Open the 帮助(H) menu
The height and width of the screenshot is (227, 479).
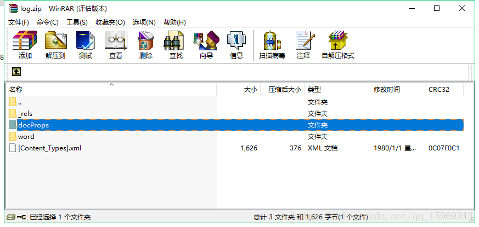174,22
